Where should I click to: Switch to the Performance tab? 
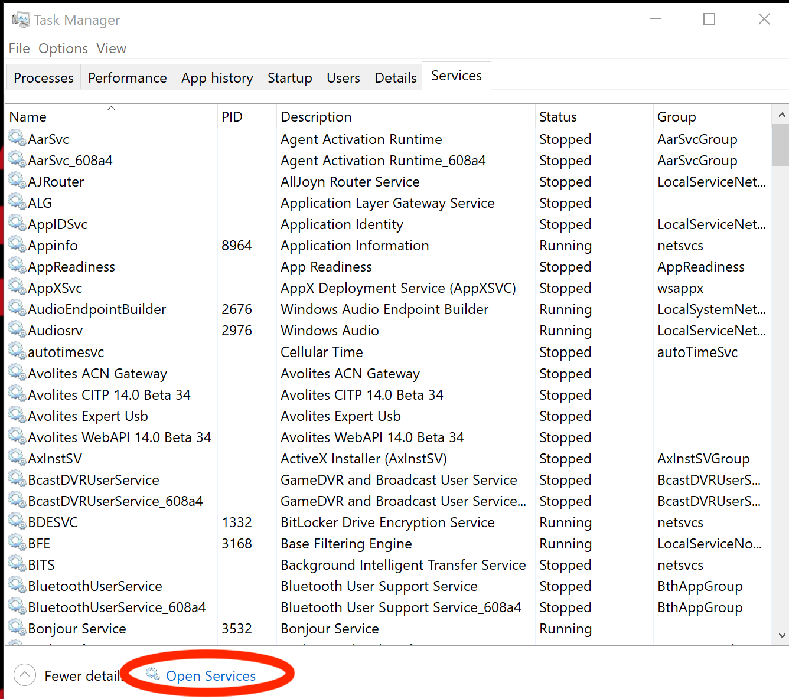point(128,77)
